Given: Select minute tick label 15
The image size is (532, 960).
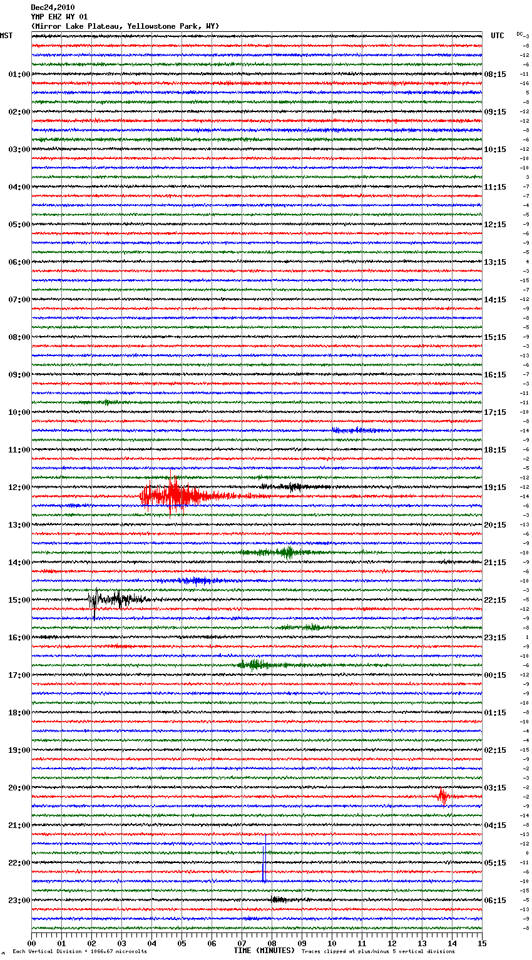Looking at the screenshot, I should (x=482, y=943).
